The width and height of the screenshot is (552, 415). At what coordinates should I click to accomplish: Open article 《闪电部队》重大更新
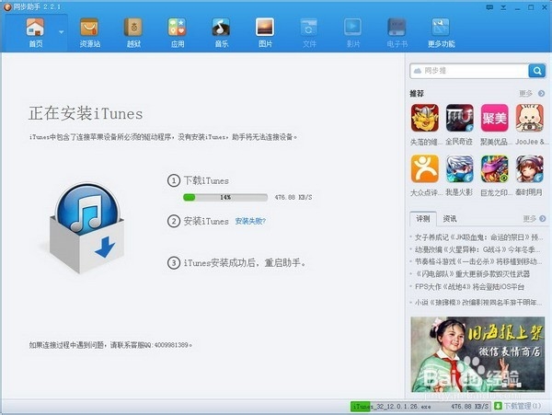point(472,274)
